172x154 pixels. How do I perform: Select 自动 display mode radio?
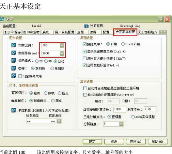click(55, 61)
